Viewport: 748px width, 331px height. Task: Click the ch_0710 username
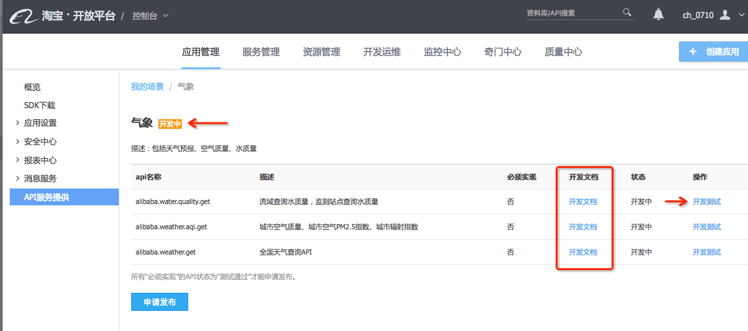coord(698,15)
